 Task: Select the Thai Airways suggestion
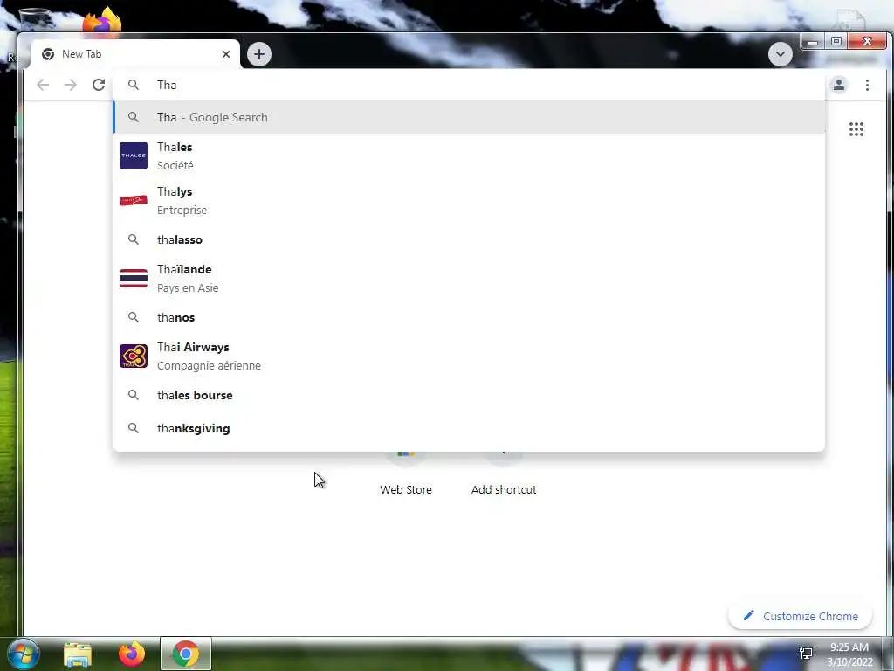pos(469,356)
